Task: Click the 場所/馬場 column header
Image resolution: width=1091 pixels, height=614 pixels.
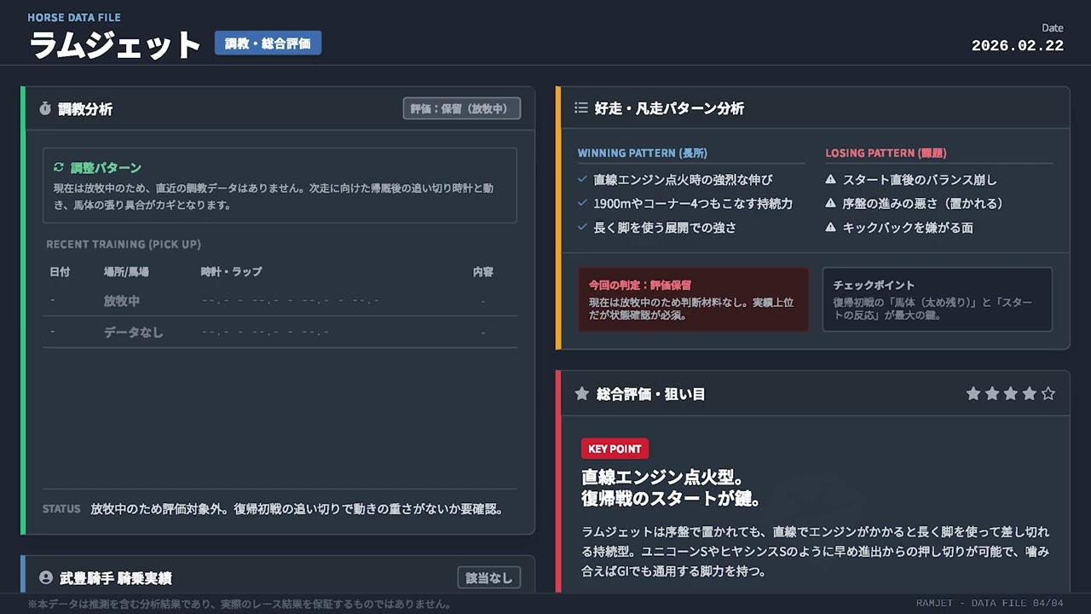Action: click(x=126, y=272)
